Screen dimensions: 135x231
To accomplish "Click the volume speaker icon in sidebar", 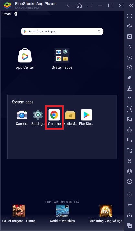I will [x=129, y=26].
